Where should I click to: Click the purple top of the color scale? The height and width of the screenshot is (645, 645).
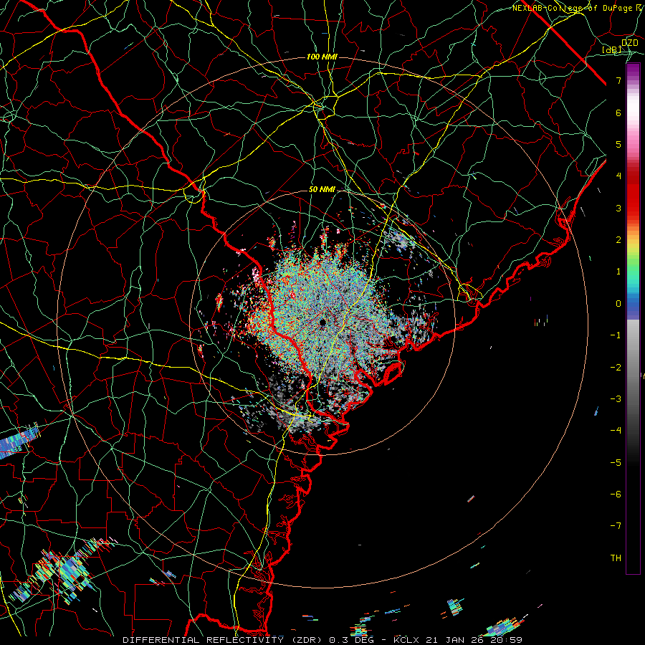coord(633,71)
